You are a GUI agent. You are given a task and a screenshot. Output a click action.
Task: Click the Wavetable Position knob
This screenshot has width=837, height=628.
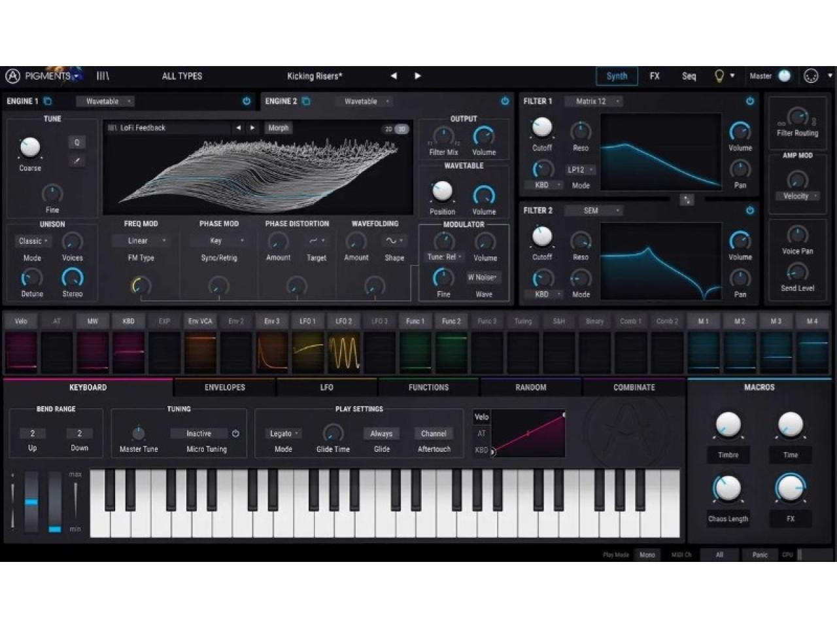coord(442,192)
